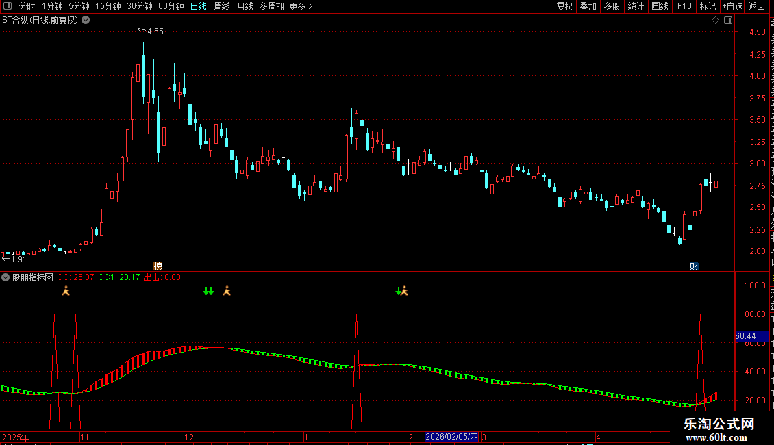This screenshot has height=445, width=774.
Task: Click the 榜 marker icon on the chart
Action: pyautogui.click(x=158, y=266)
